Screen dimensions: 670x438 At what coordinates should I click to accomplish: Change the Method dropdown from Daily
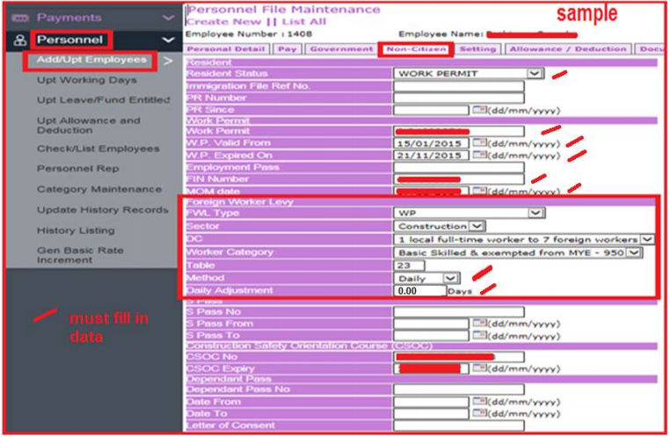[450, 278]
